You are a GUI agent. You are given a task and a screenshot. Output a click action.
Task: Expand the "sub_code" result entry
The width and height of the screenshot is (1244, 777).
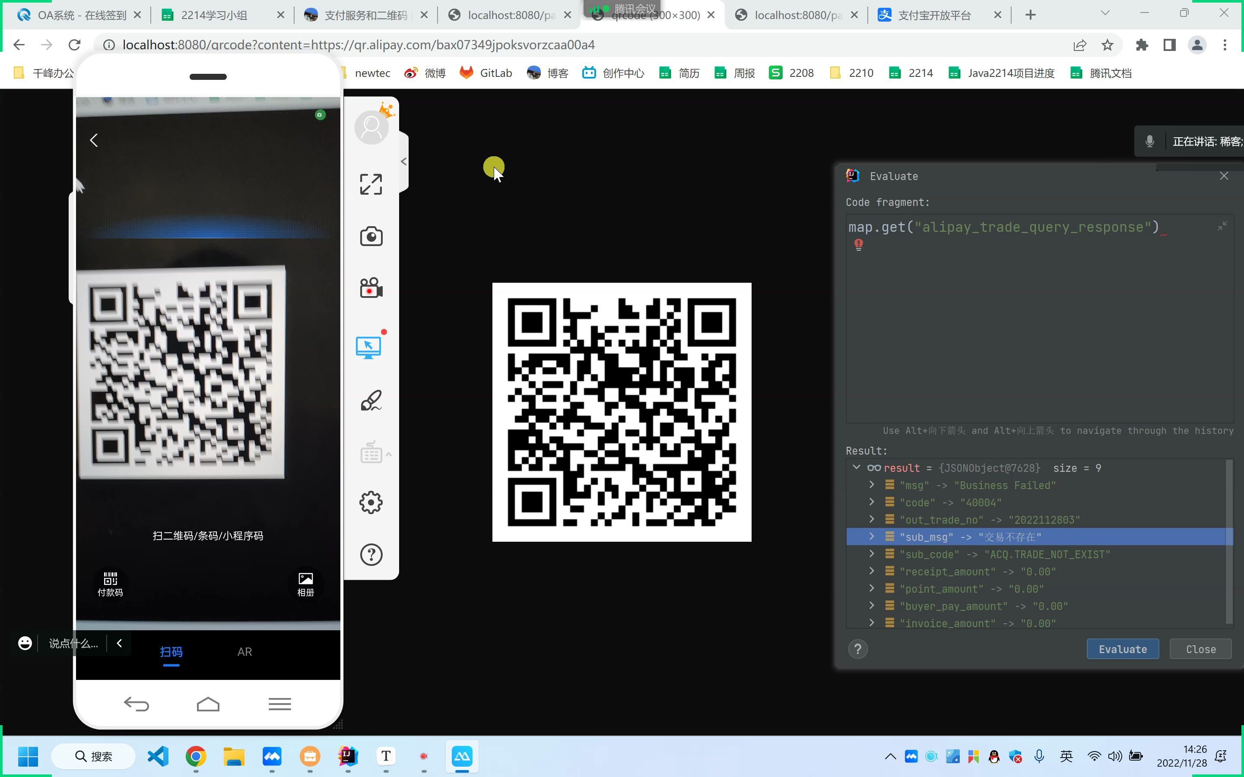871,553
